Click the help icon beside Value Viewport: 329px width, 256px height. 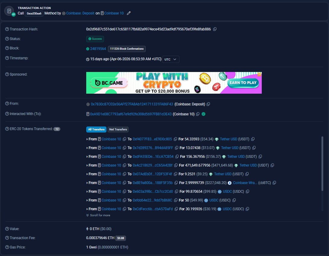pyautogui.click(x=7, y=229)
